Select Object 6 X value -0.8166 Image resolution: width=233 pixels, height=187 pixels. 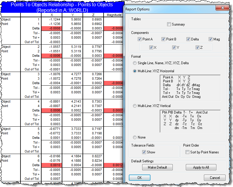[x=55, y=156]
